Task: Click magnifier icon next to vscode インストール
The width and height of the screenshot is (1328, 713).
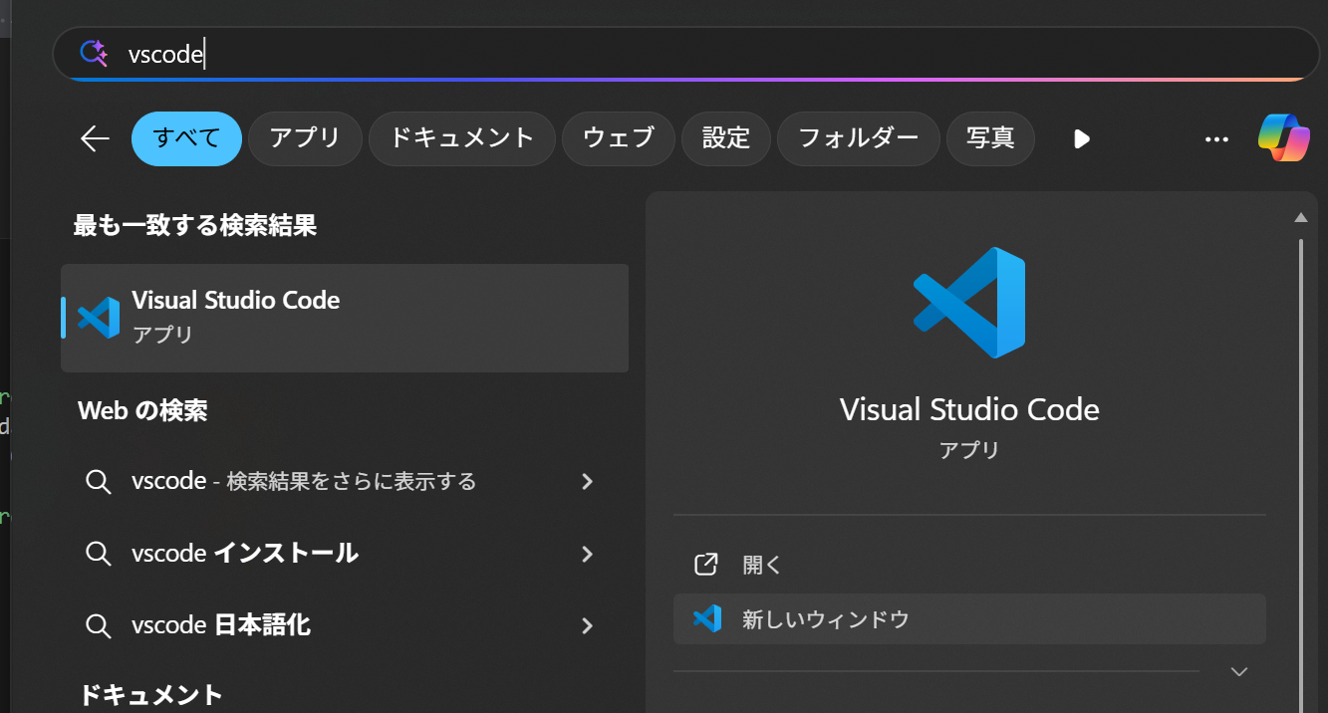Action: pos(98,554)
